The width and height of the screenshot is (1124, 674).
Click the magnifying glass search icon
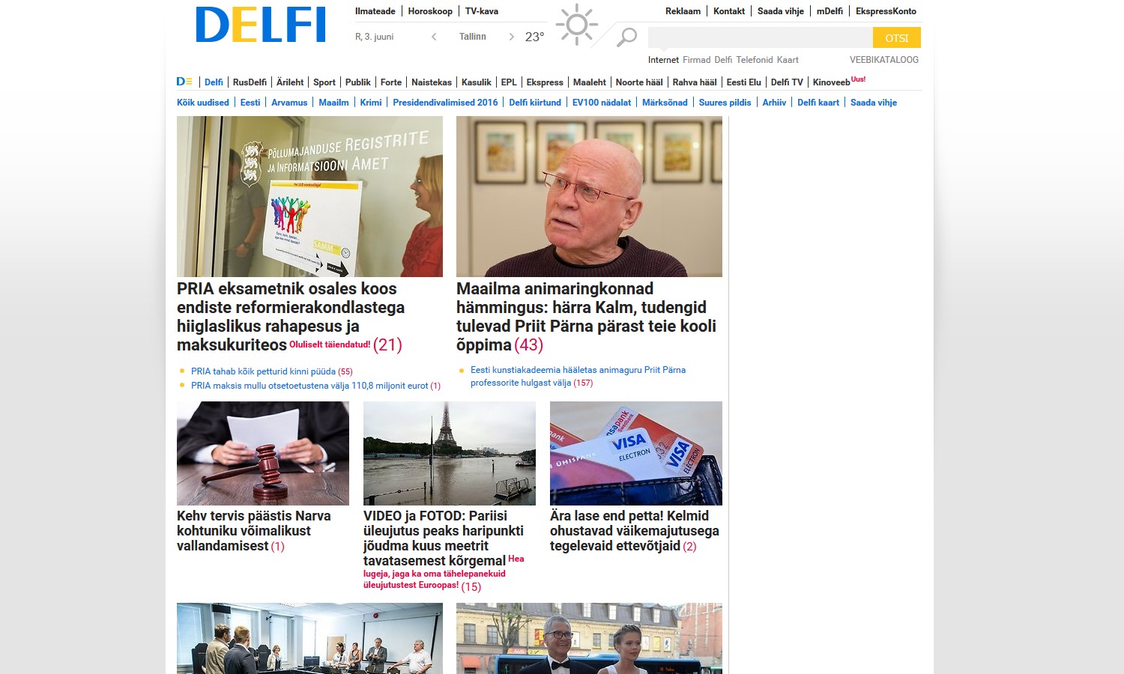point(626,37)
